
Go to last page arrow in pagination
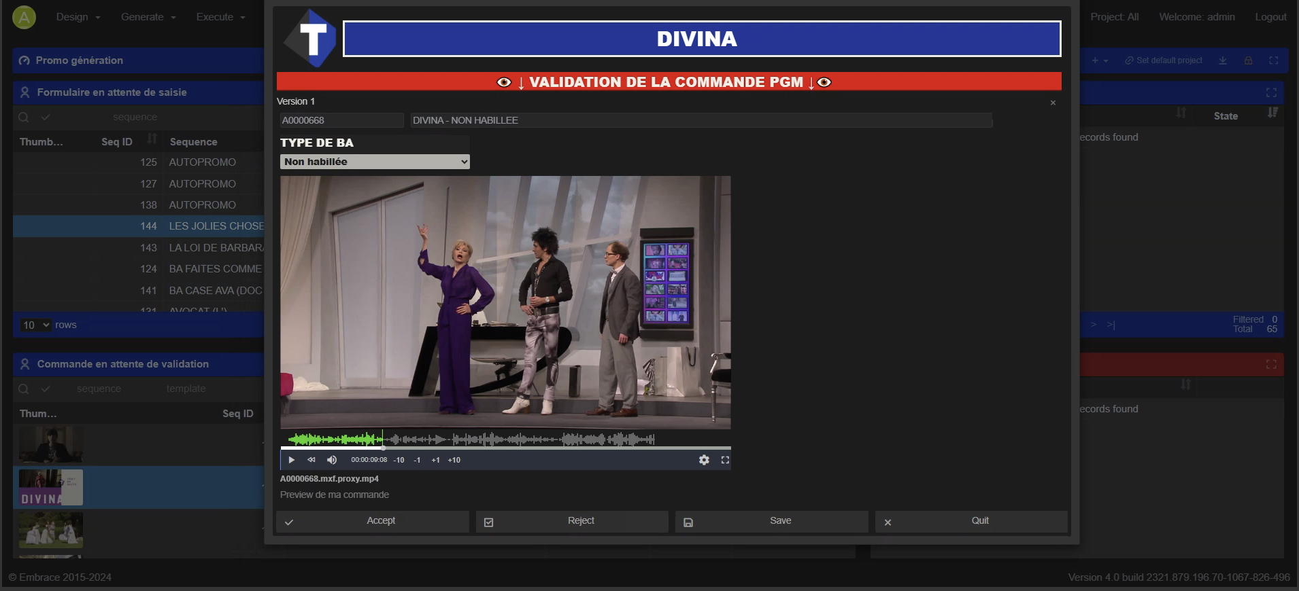tap(1111, 325)
